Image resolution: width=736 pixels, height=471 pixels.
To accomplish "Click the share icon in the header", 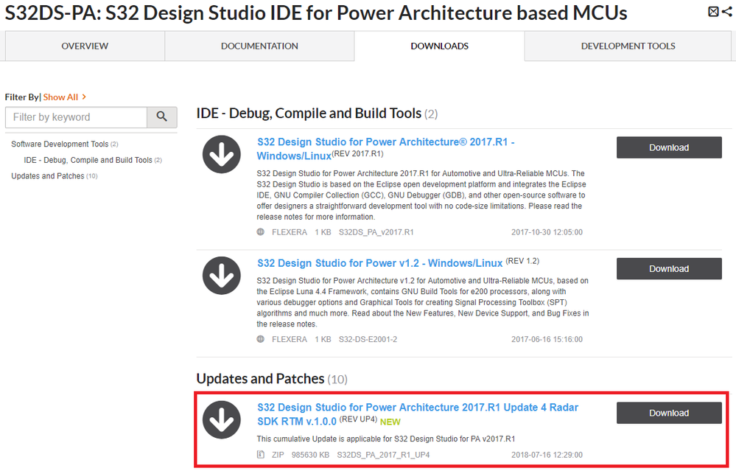I will point(726,12).
